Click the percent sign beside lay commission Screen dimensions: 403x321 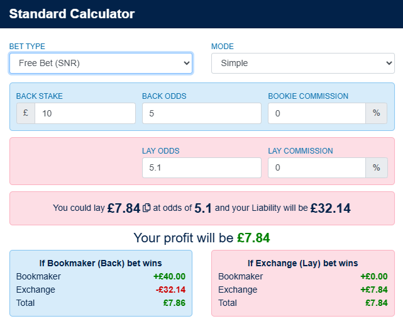(x=376, y=167)
